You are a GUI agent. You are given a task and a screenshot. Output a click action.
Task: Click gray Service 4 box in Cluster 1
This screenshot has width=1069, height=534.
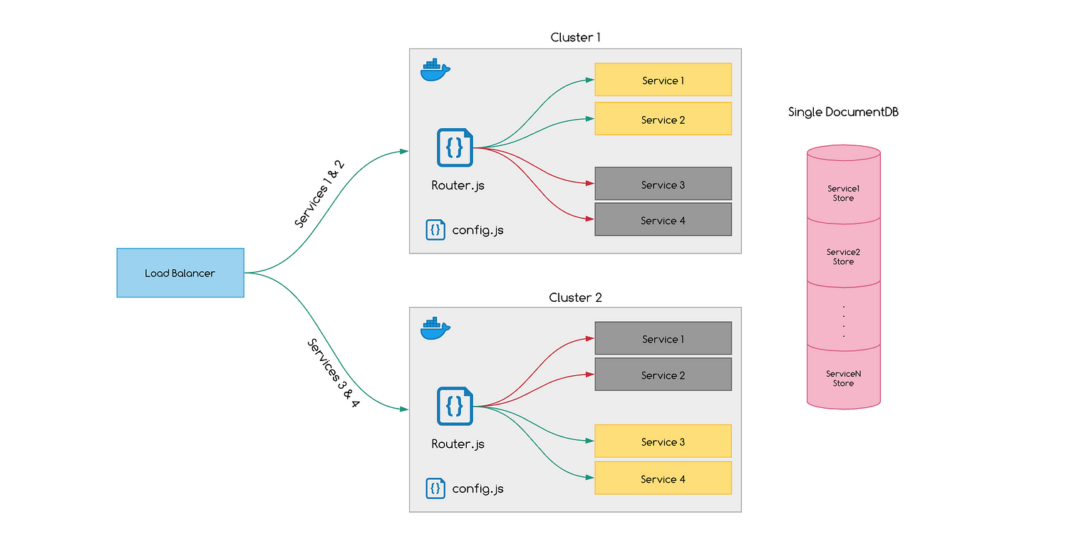(x=663, y=219)
